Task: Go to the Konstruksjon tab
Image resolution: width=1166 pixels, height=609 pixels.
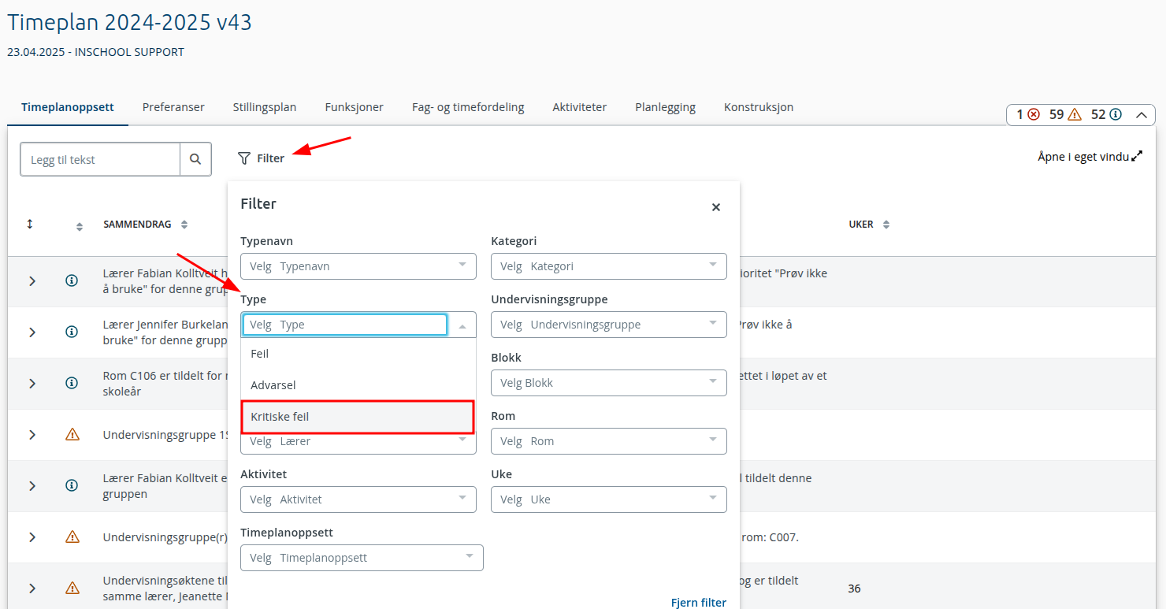Action: point(759,107)
